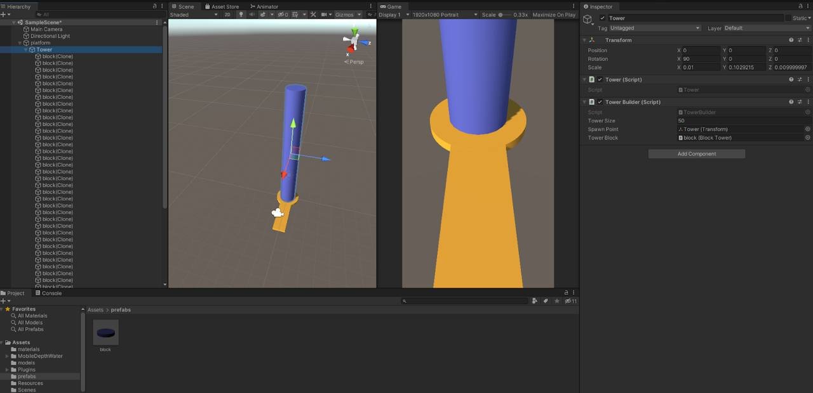
Task: Select the Tower game object icon in Inspector
Action: click(588, 20)
